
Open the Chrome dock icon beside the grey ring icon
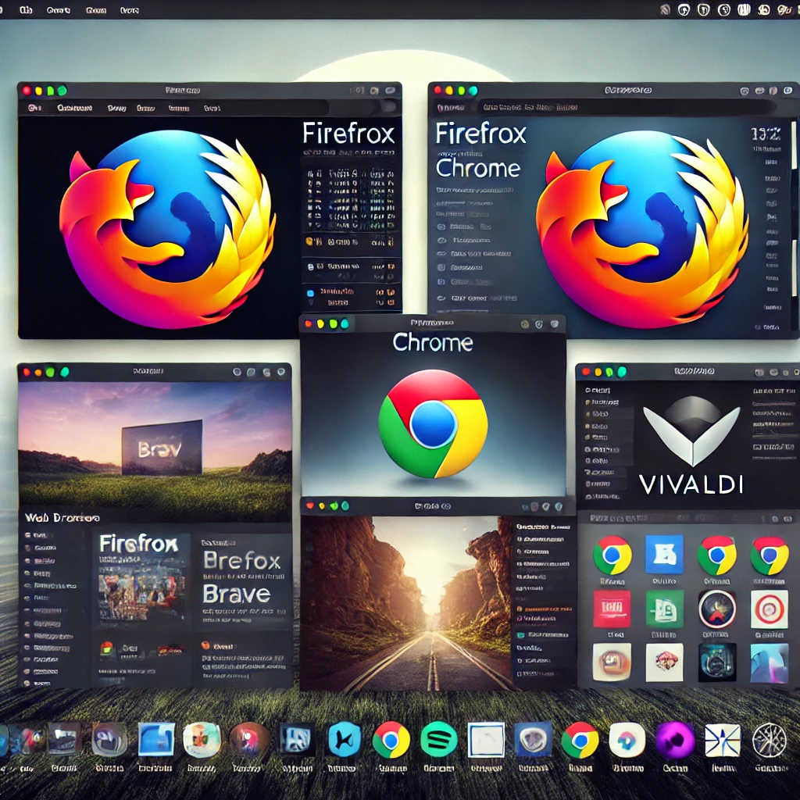coord(580,740)
